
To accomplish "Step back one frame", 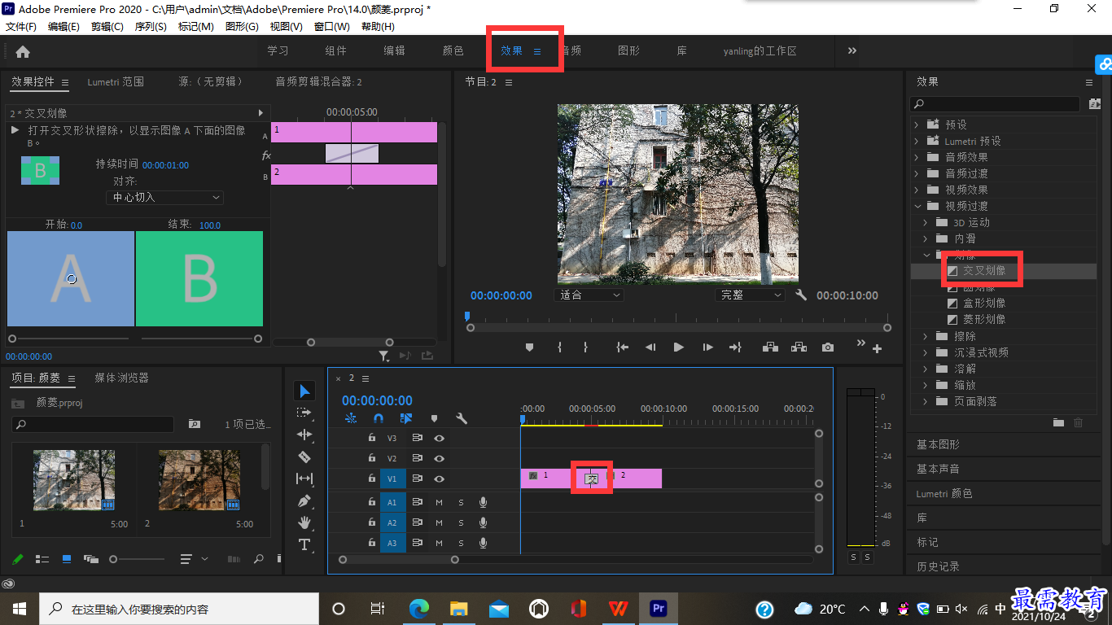I will [x=650, y=347].
